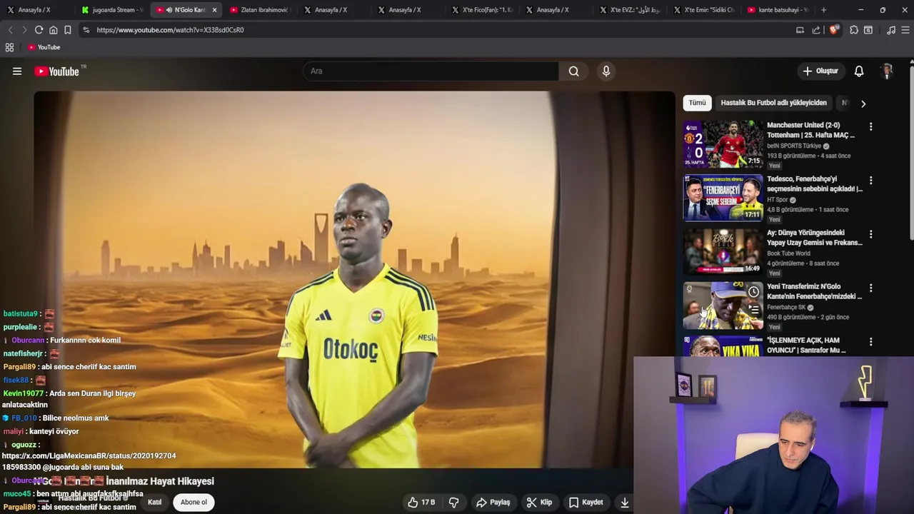Submit search with magnifier icon

(x=573, y=71)
